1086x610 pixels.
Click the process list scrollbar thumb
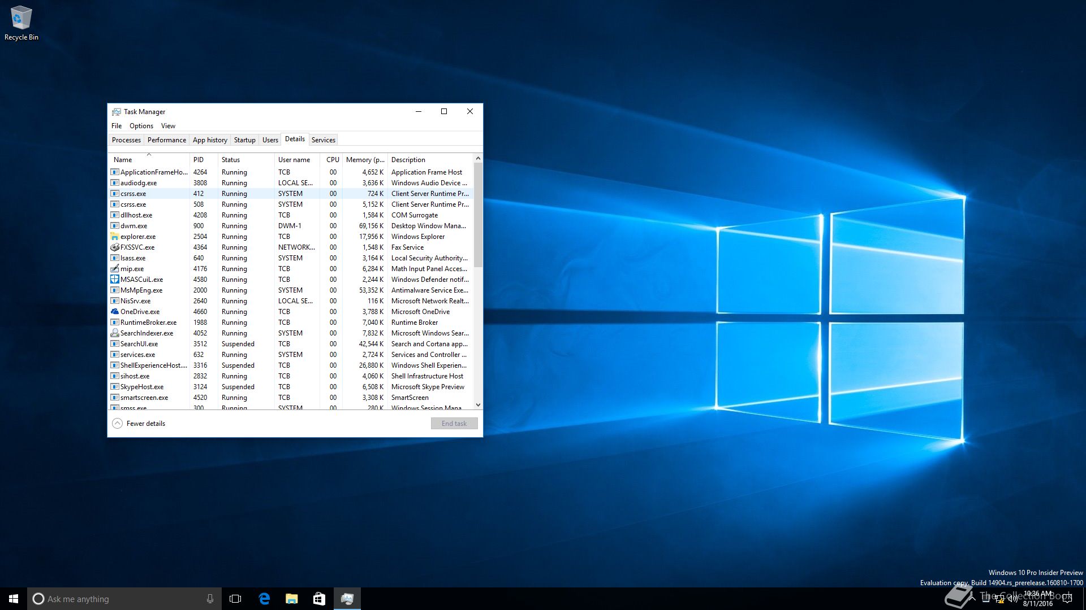[x=478, y=215]
